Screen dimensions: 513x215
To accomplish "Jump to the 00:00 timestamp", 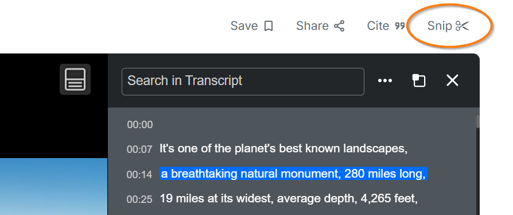I will (140, 125).
